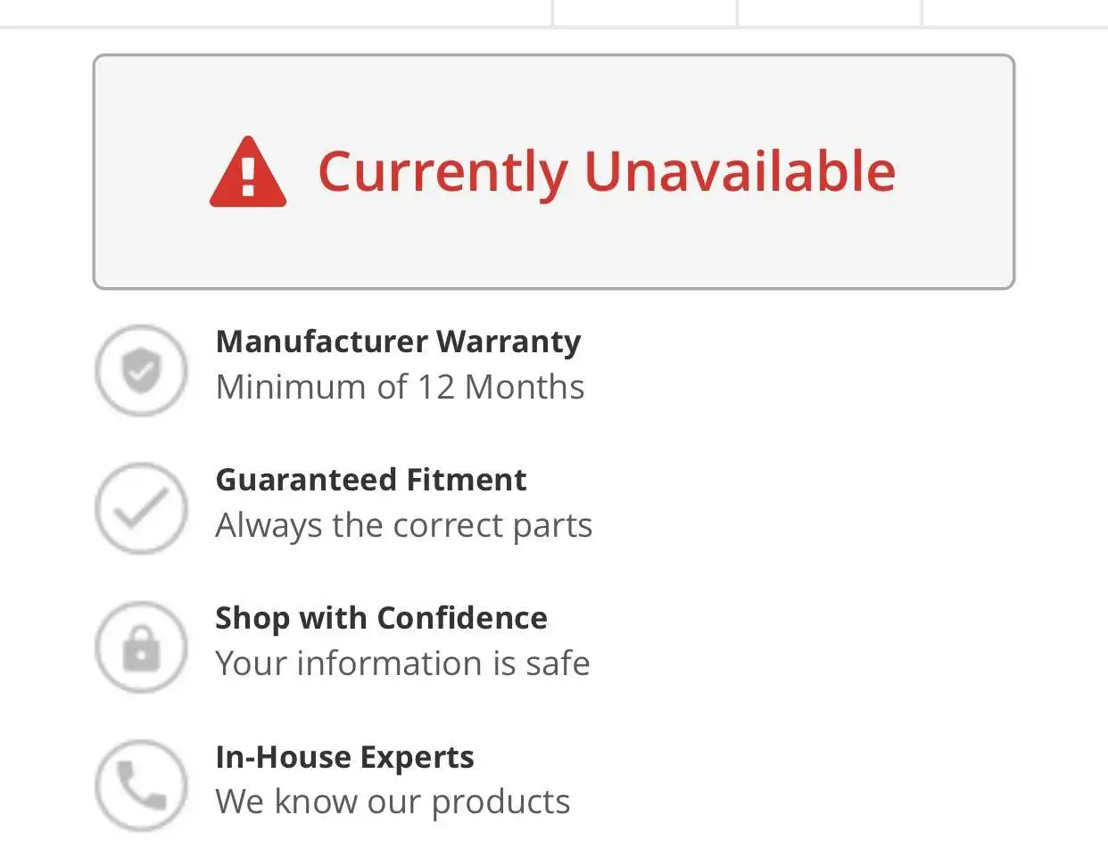This screenshot has width=1108, height=848.
Task: Click 'Minimum of 12 Months' text
Action: pos(400,387)
